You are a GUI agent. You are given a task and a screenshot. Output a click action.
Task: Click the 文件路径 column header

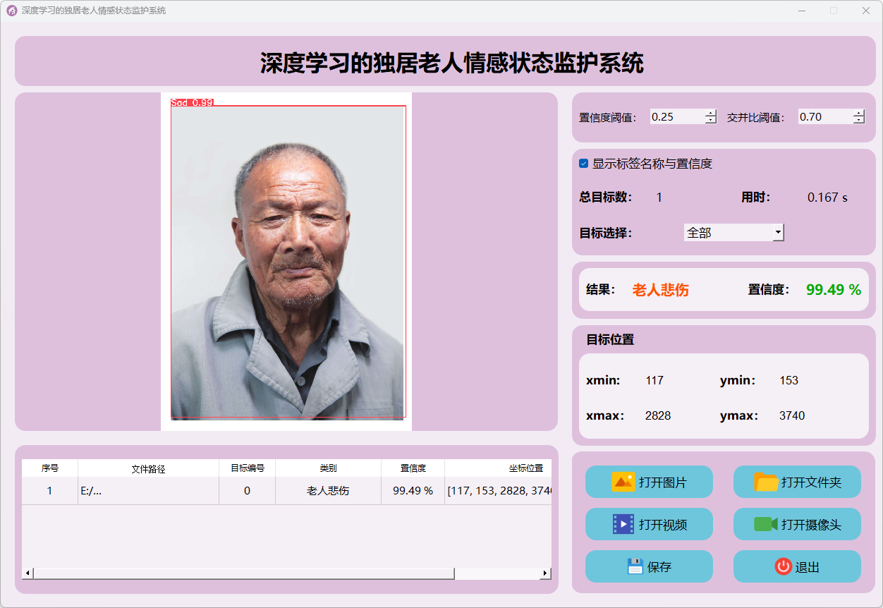148,468
